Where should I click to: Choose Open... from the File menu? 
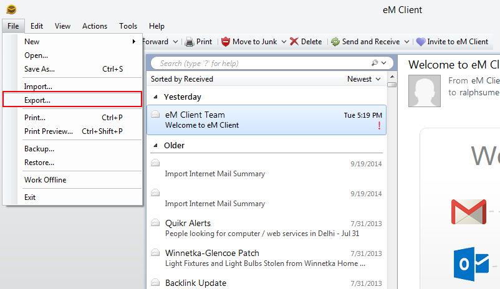[x=72, y=55]
